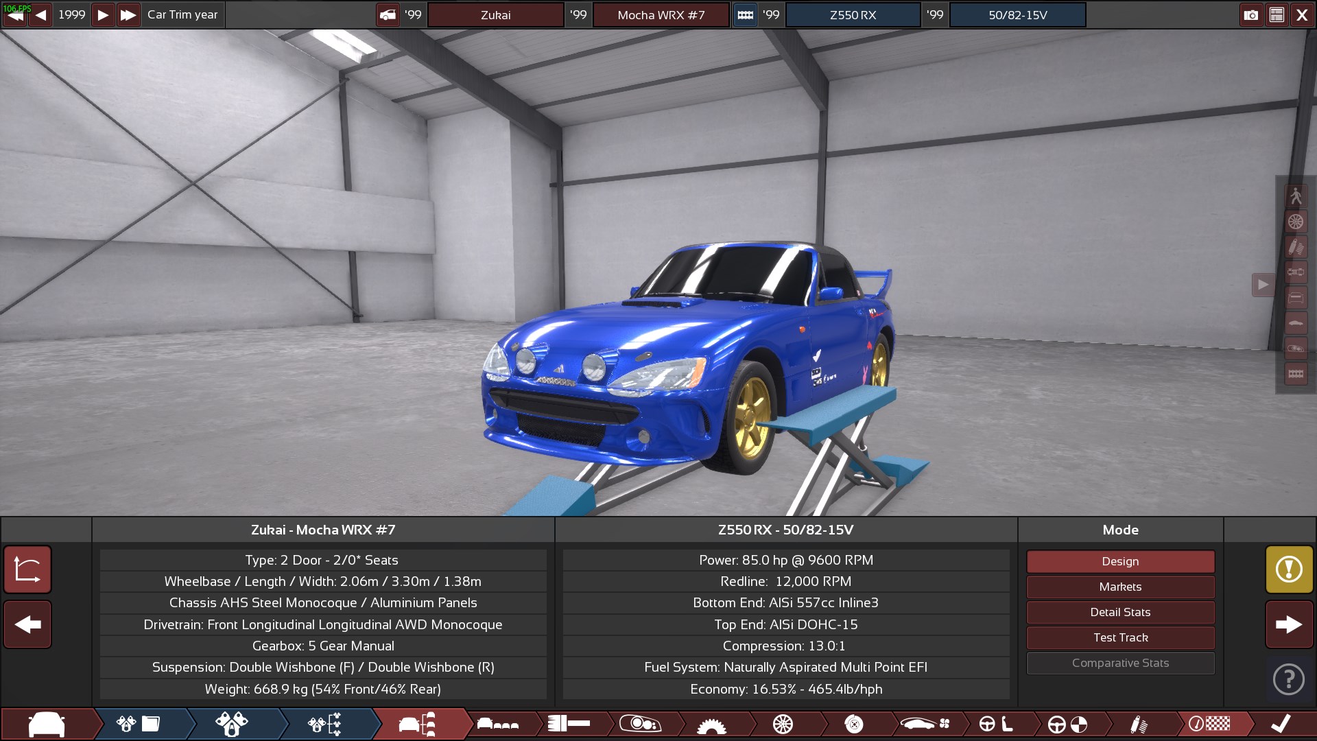
Task: Select the Design mode button
Action: coord(1120,561)
